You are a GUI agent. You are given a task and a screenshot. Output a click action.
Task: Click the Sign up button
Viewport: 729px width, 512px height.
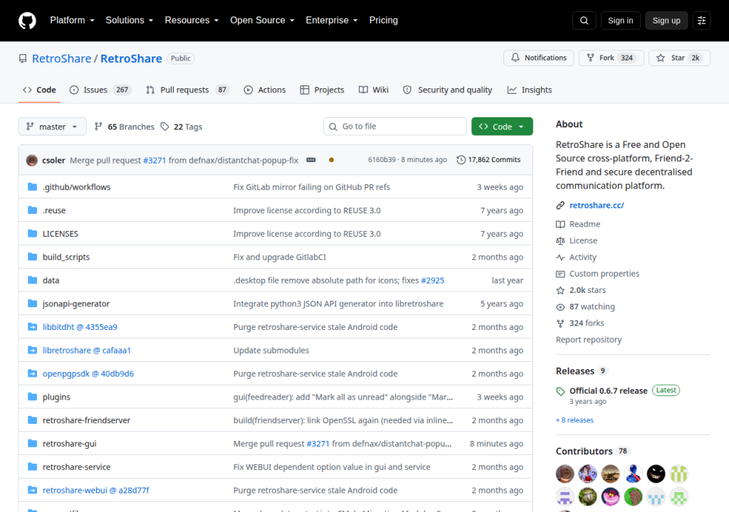pyautogui.click(x=666, y=21)
